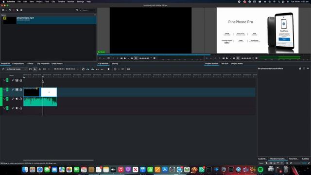The image size is (311, 175).
Task: Hide video on the selected video track
Action: [x=17, y=89]
